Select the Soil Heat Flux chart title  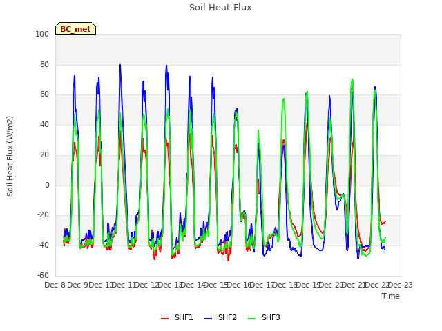(220, 8)
